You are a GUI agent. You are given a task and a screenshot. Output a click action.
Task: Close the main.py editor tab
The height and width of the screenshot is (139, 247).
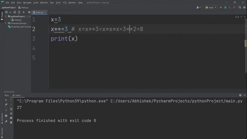46,12
